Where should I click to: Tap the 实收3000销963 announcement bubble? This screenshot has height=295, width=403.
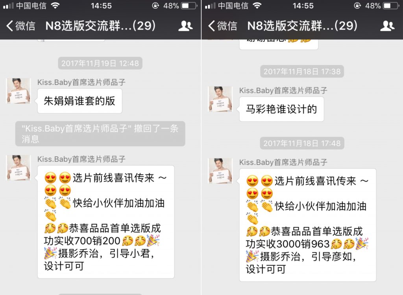pos(308,225)
